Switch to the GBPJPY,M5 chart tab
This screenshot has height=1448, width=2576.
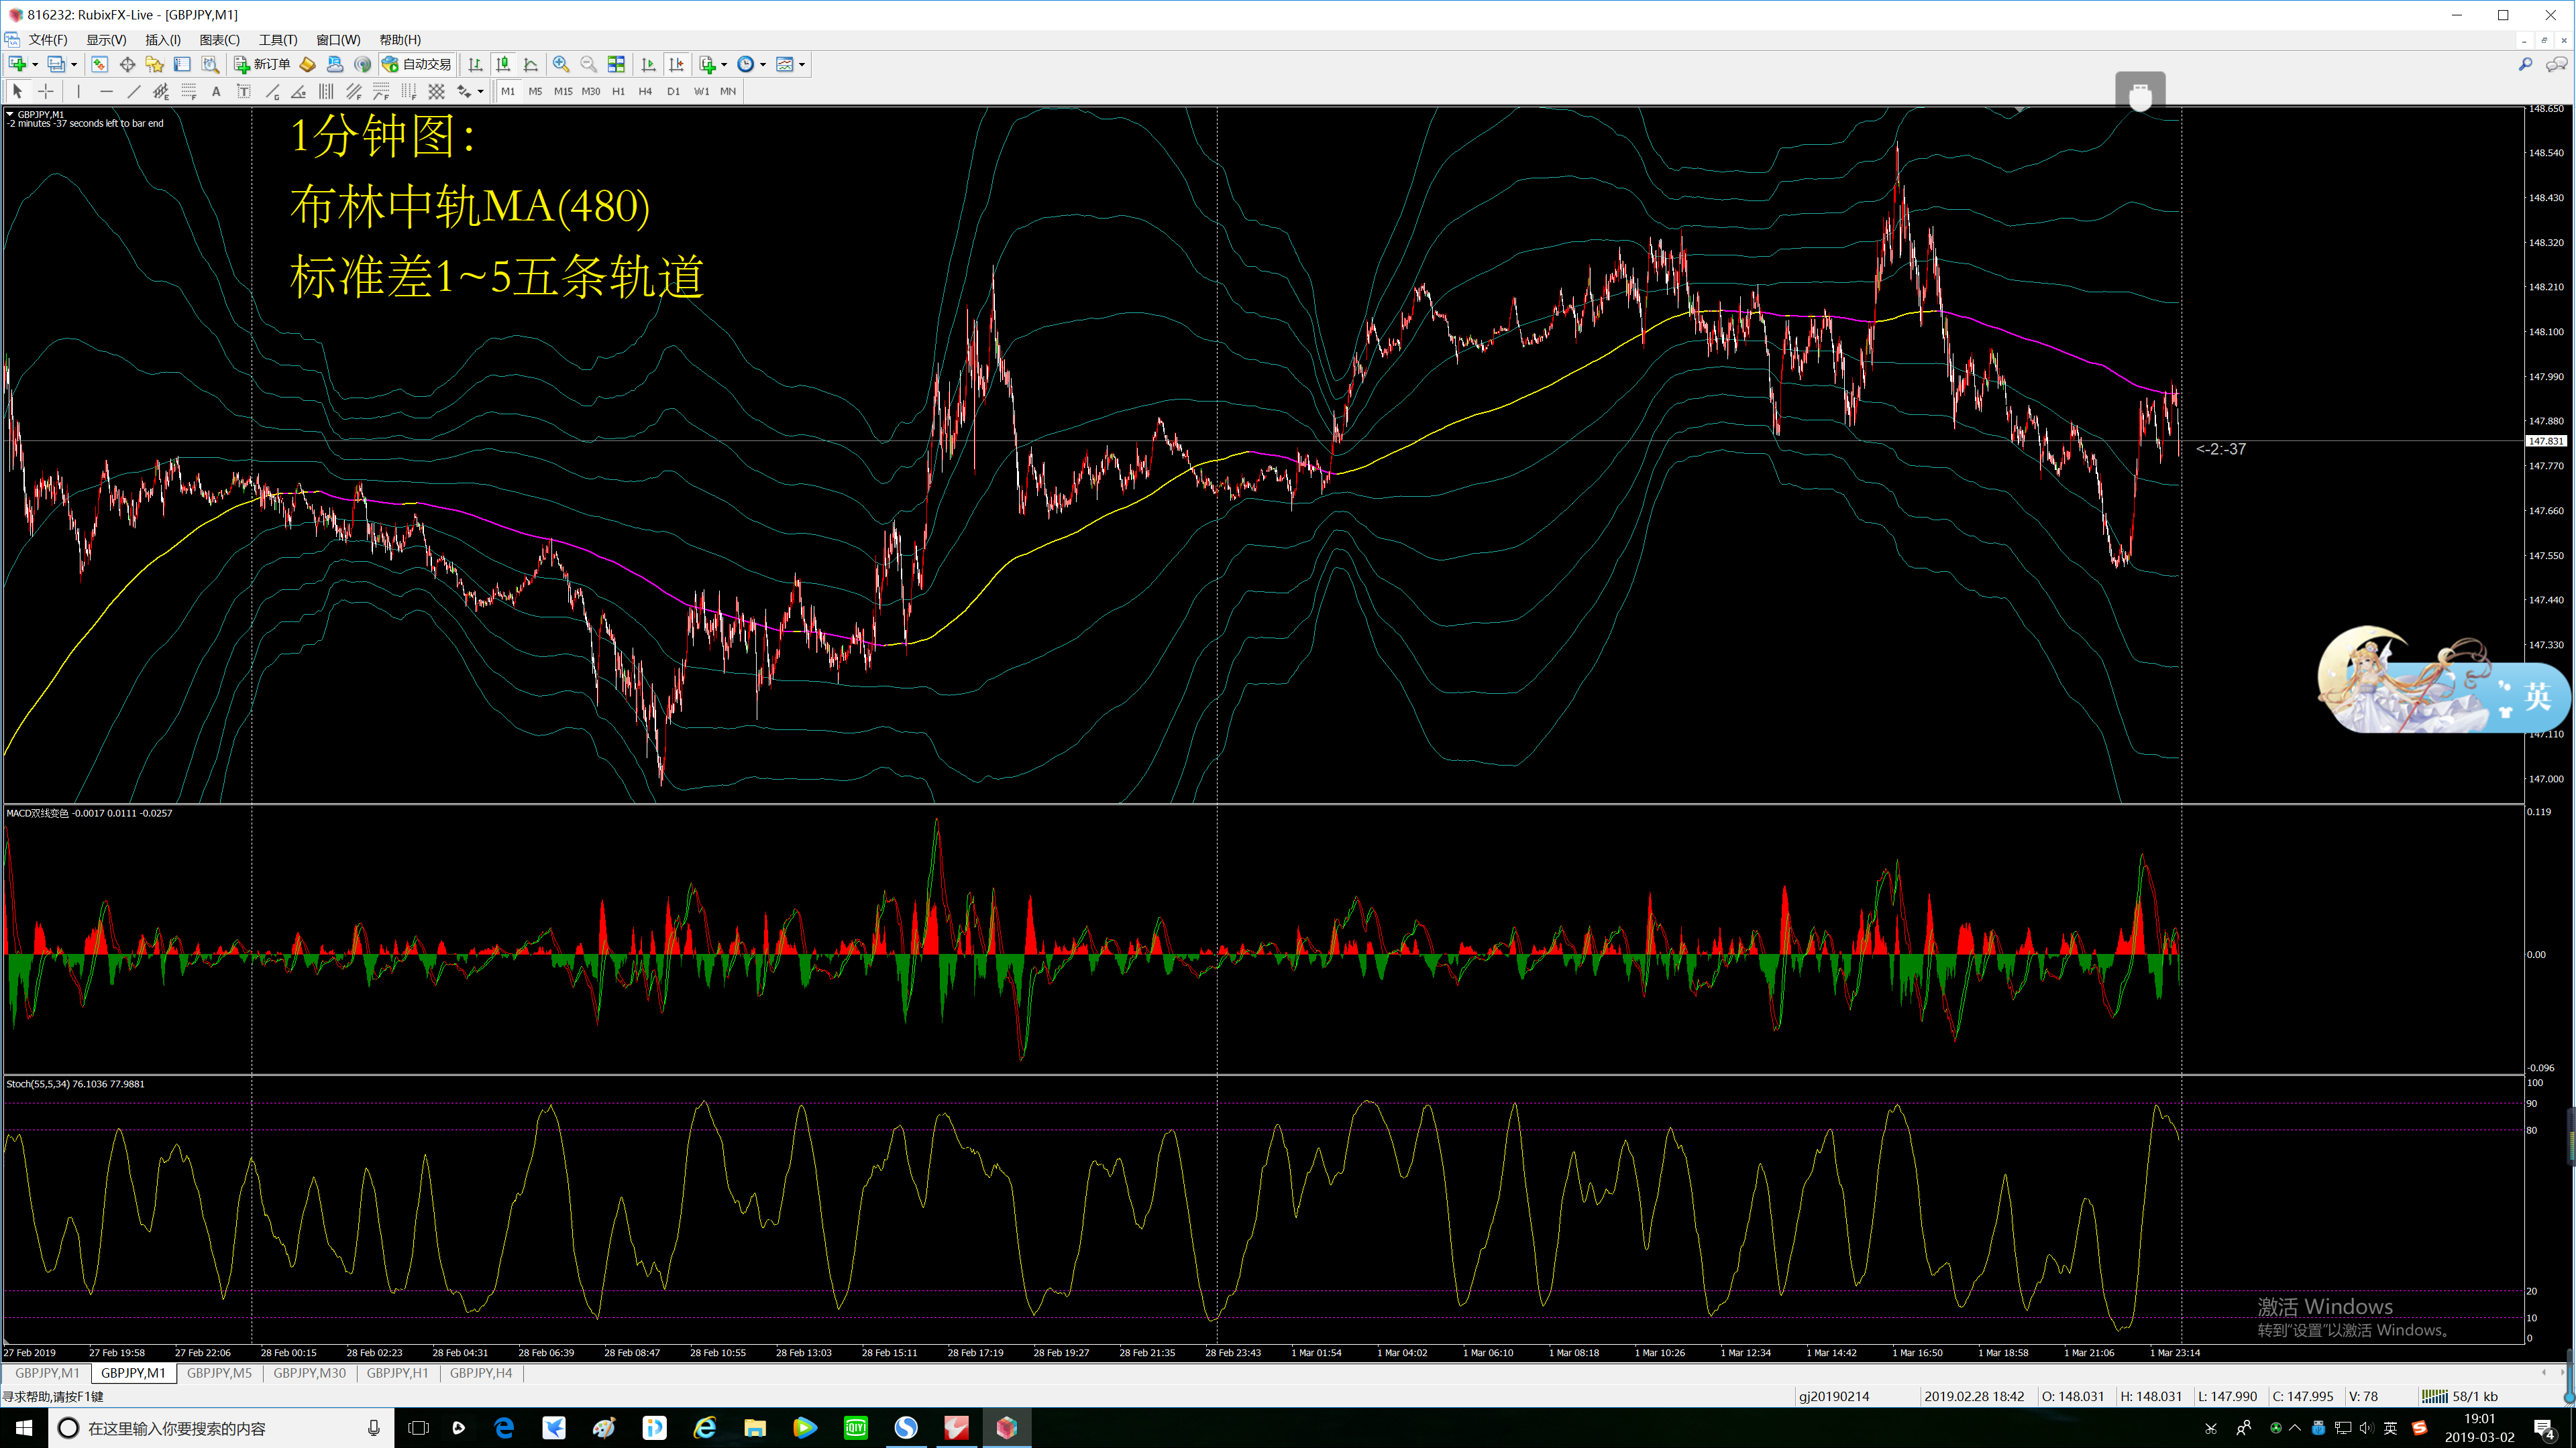coord(219,1373)
